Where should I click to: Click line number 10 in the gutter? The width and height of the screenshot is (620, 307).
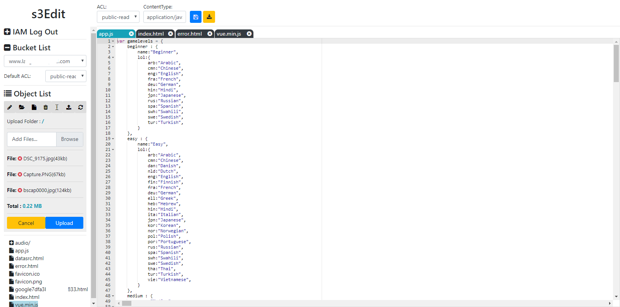pos(108,90)
